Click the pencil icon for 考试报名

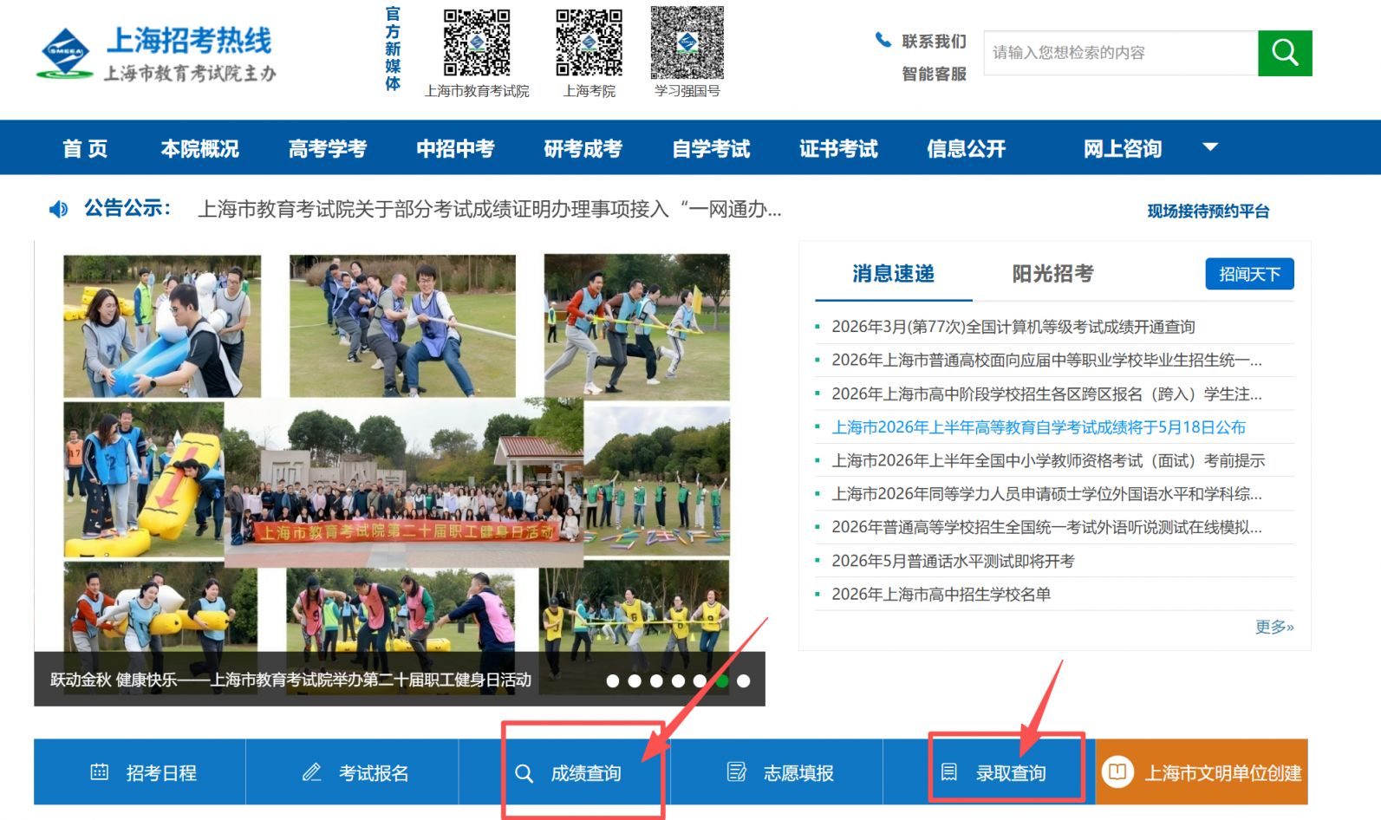coord(312,771)
